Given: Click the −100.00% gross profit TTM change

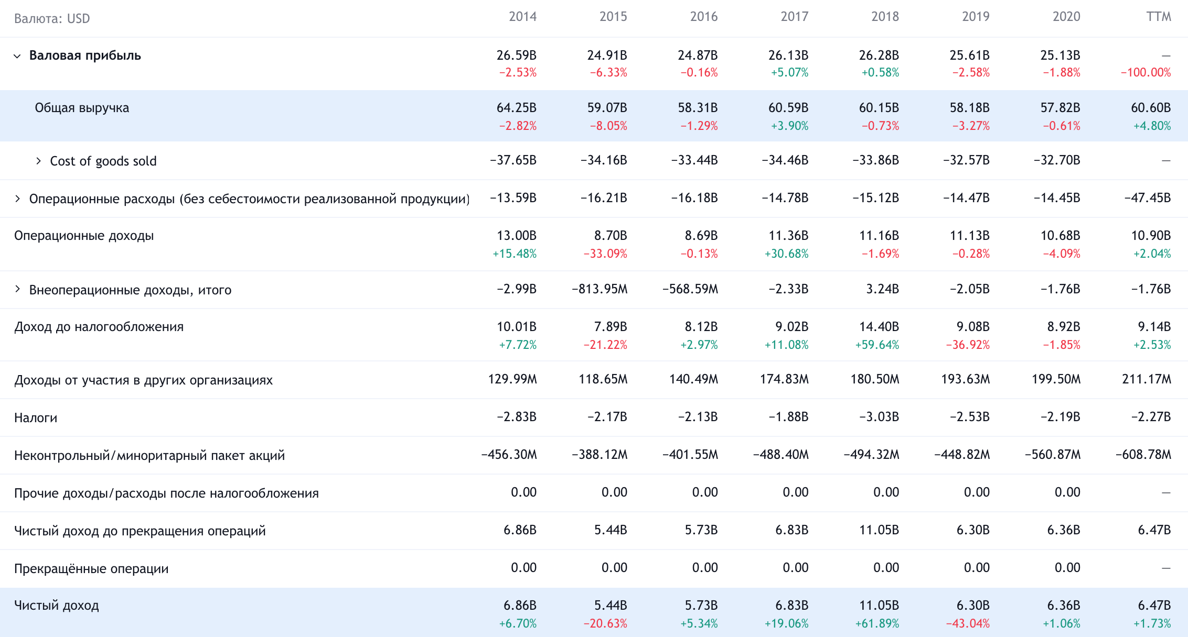Looking at the screenshot, I should (1146, 73).
